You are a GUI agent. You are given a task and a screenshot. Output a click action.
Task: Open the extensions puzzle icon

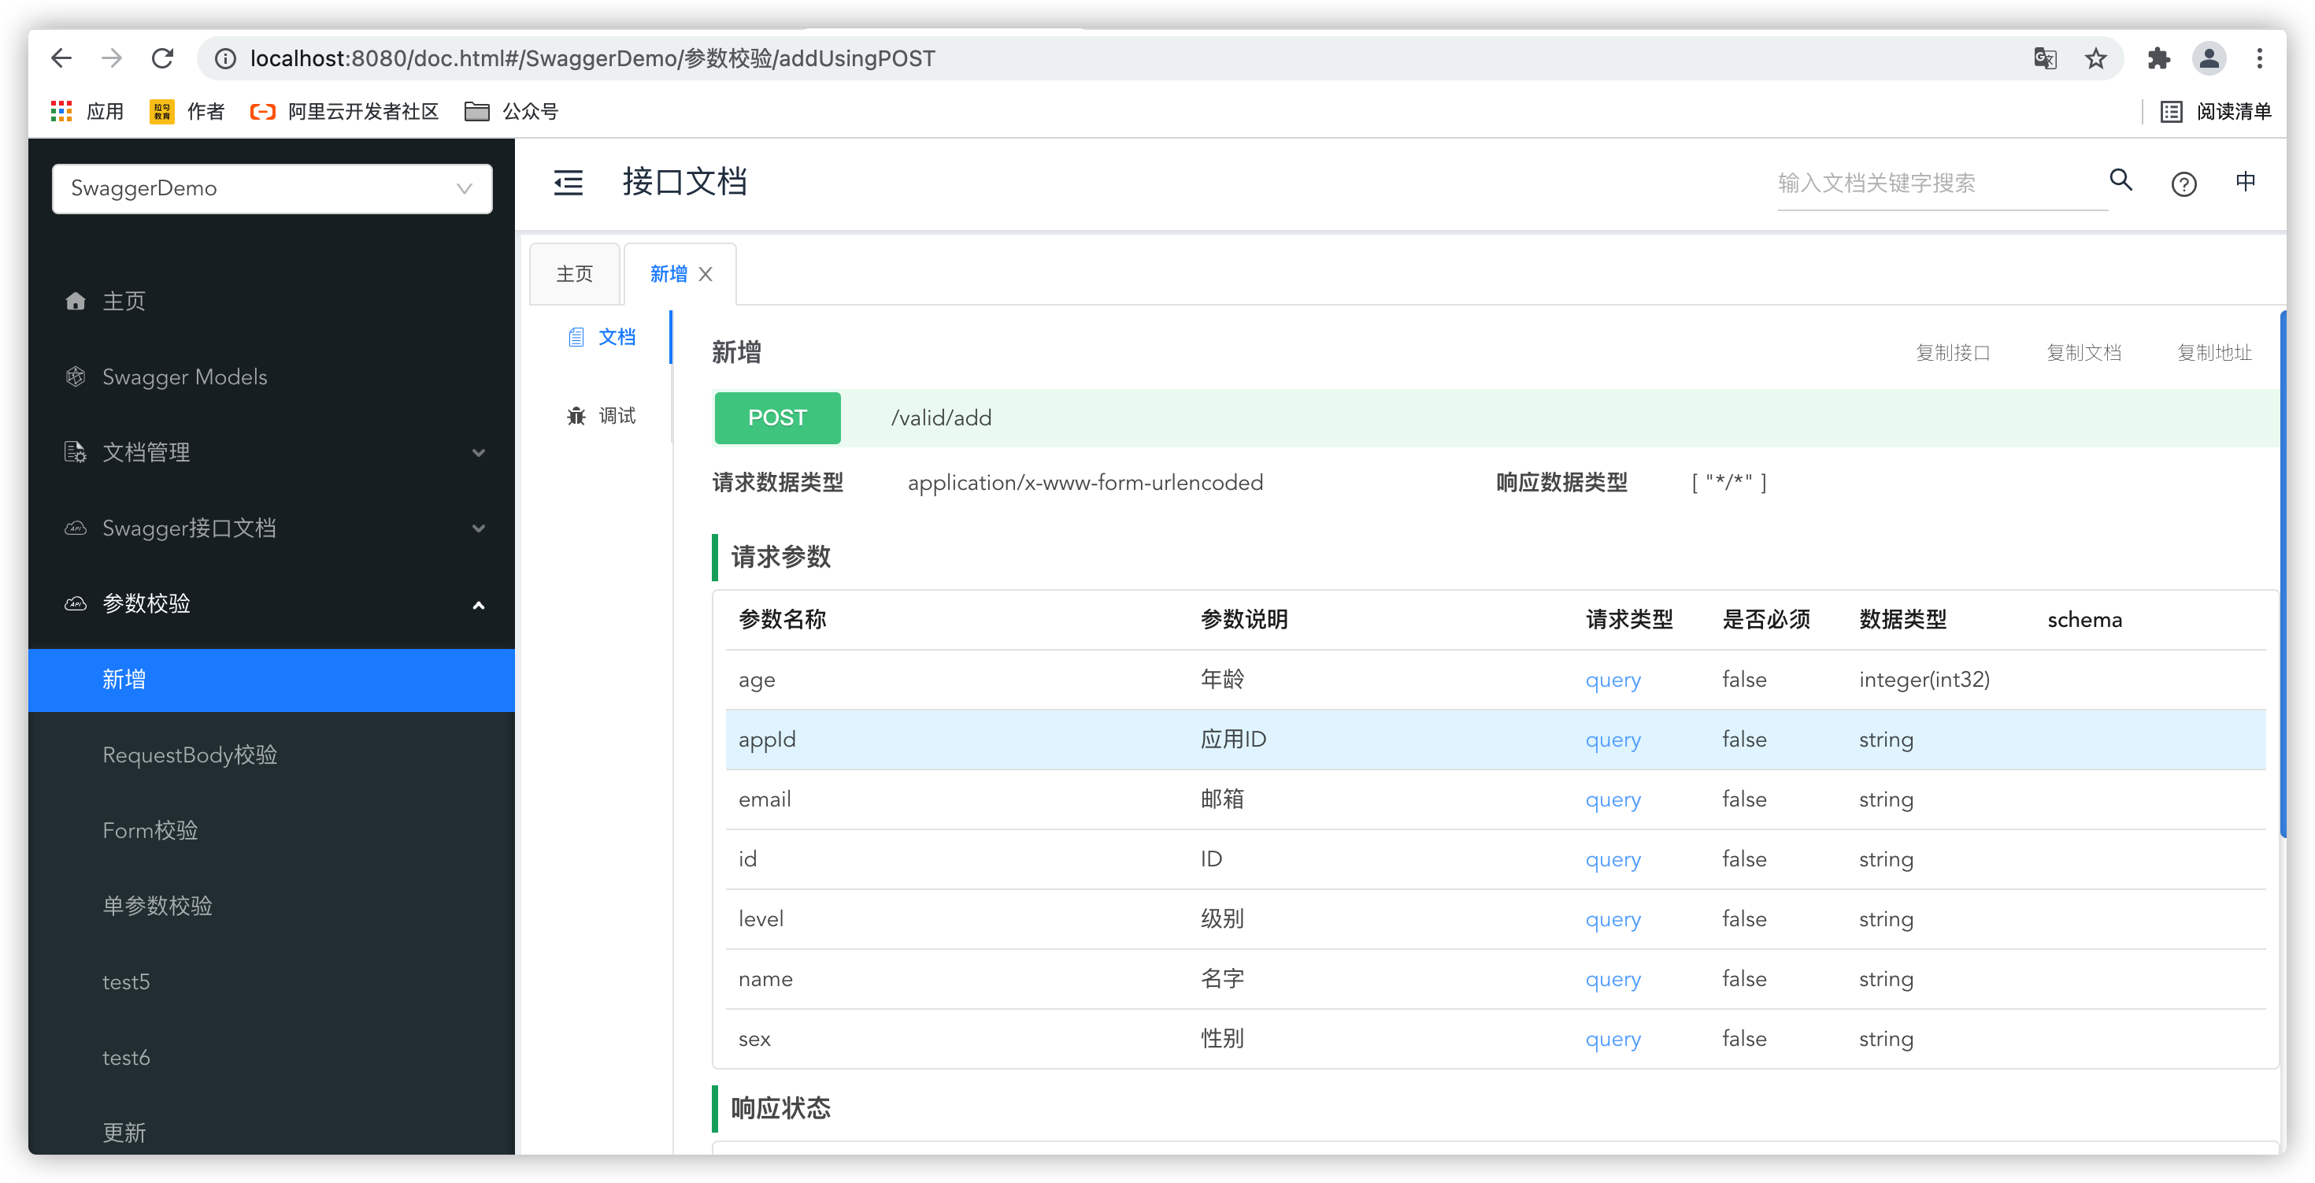(2158, 58)
